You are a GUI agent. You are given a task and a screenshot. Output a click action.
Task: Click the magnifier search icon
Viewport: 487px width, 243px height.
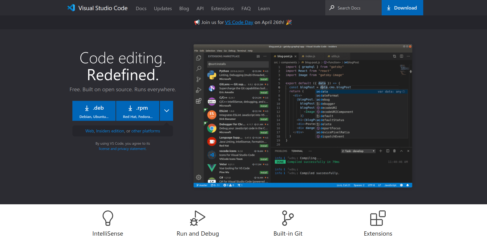click(x=332, y=8)
